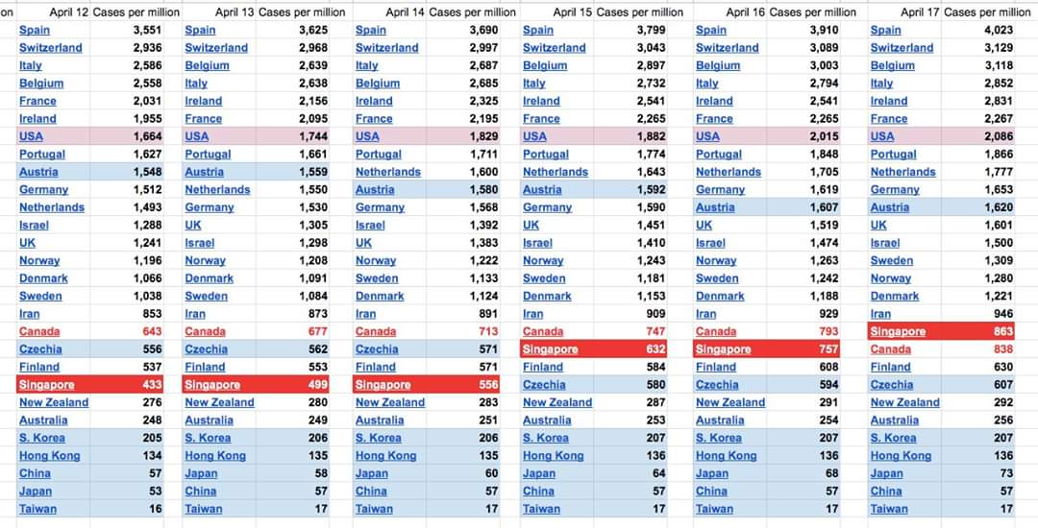The width and height of the screenshot is (1038, 528).
Task: Open the Japan link under April 16
Action: pos(711,473)
